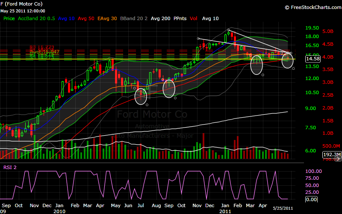This screenshot has width=342, height=214.
Task: Click the 12.00 price axis label
Action: click(312, 78)
